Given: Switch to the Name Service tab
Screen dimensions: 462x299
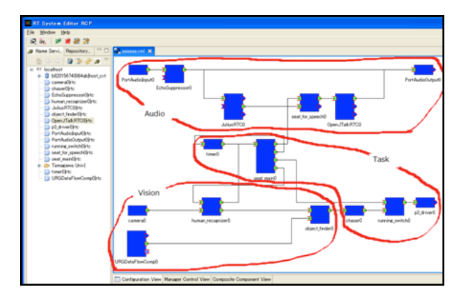Looking at the screenshot, I should pyautogui.click(x=46, y=51).
